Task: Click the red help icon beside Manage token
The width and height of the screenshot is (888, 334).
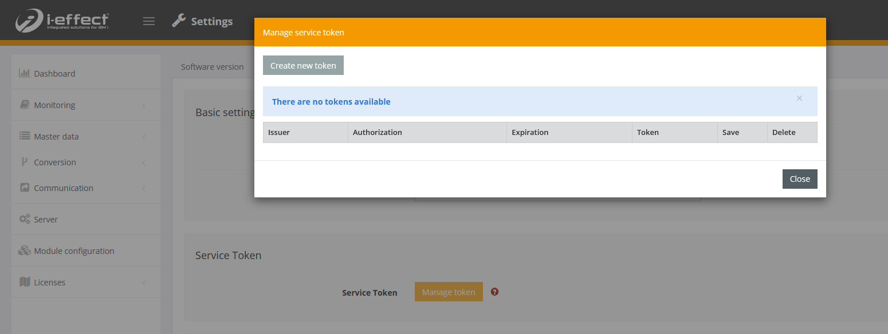Action: tap(495, 292)
